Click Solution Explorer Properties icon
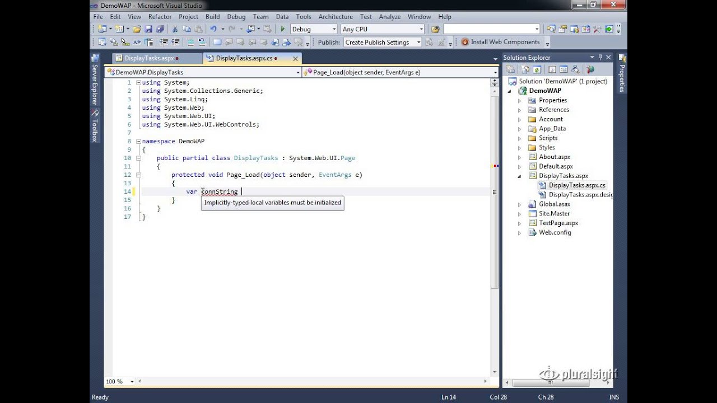The image size is (717, 403). [510, 69]
